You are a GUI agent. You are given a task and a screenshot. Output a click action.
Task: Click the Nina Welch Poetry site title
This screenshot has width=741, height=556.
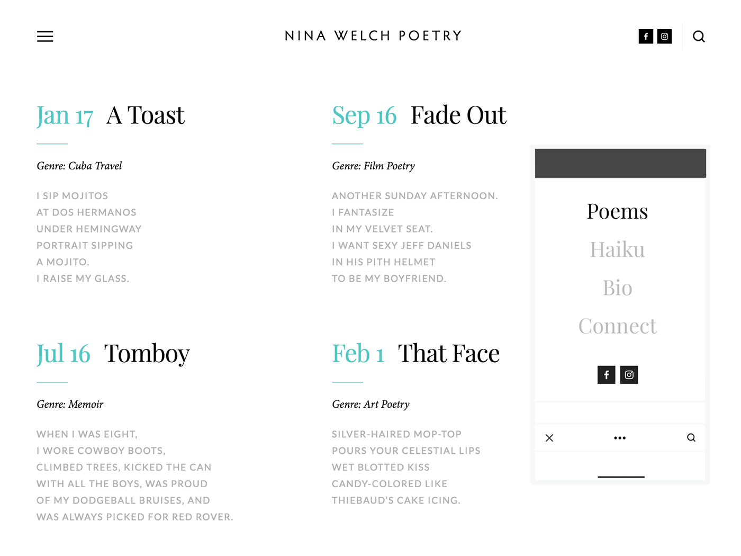pyautogui.click(x=374, y=36)
